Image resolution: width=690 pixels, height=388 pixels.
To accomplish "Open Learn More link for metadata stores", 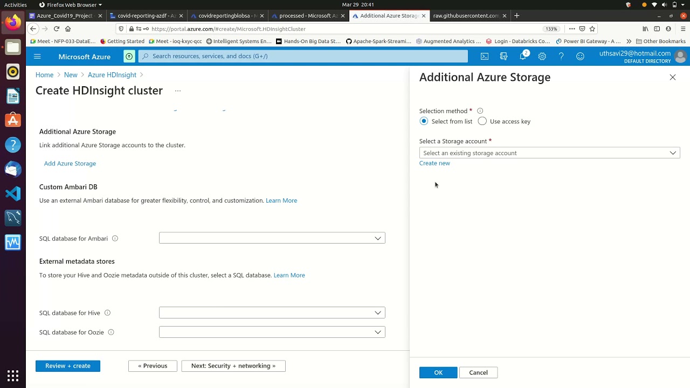I will (x=289, y=275).
